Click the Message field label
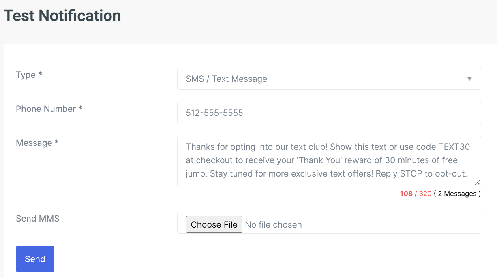Screen dimensions: 497x277 tap(34, 143)
